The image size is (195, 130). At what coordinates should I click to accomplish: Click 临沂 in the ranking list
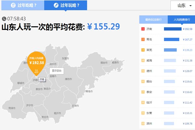click(x=149, y=102)
